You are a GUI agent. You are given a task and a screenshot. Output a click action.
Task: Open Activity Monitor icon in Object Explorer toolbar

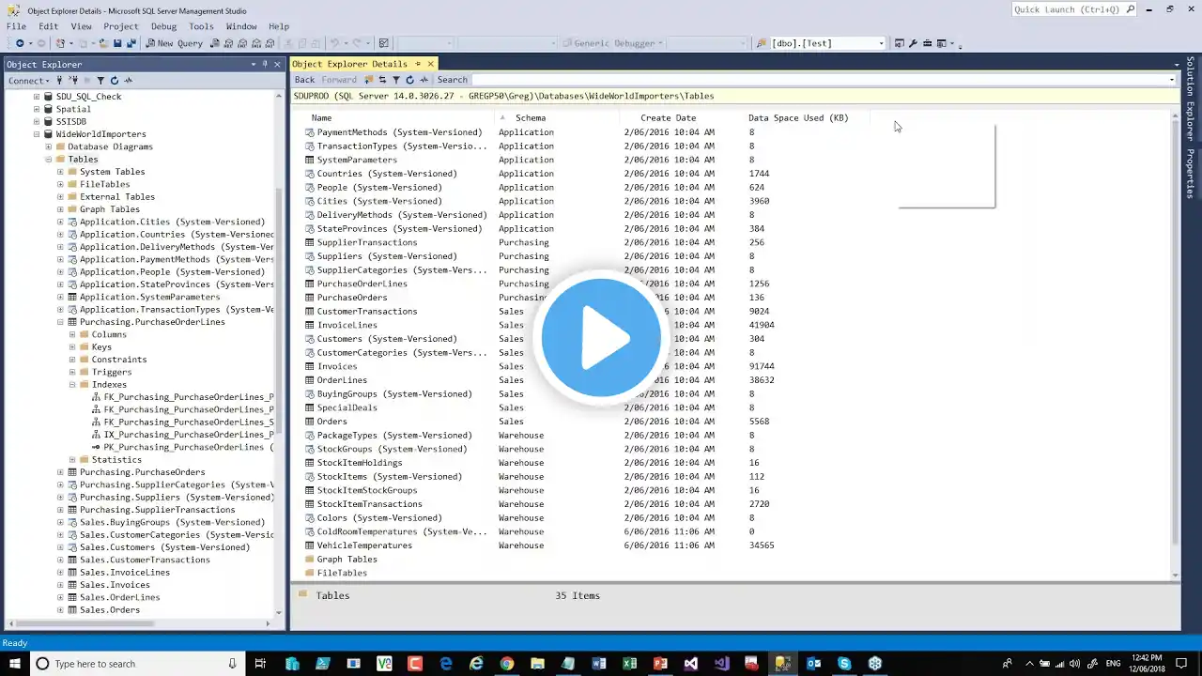click(x=129, y=81)
